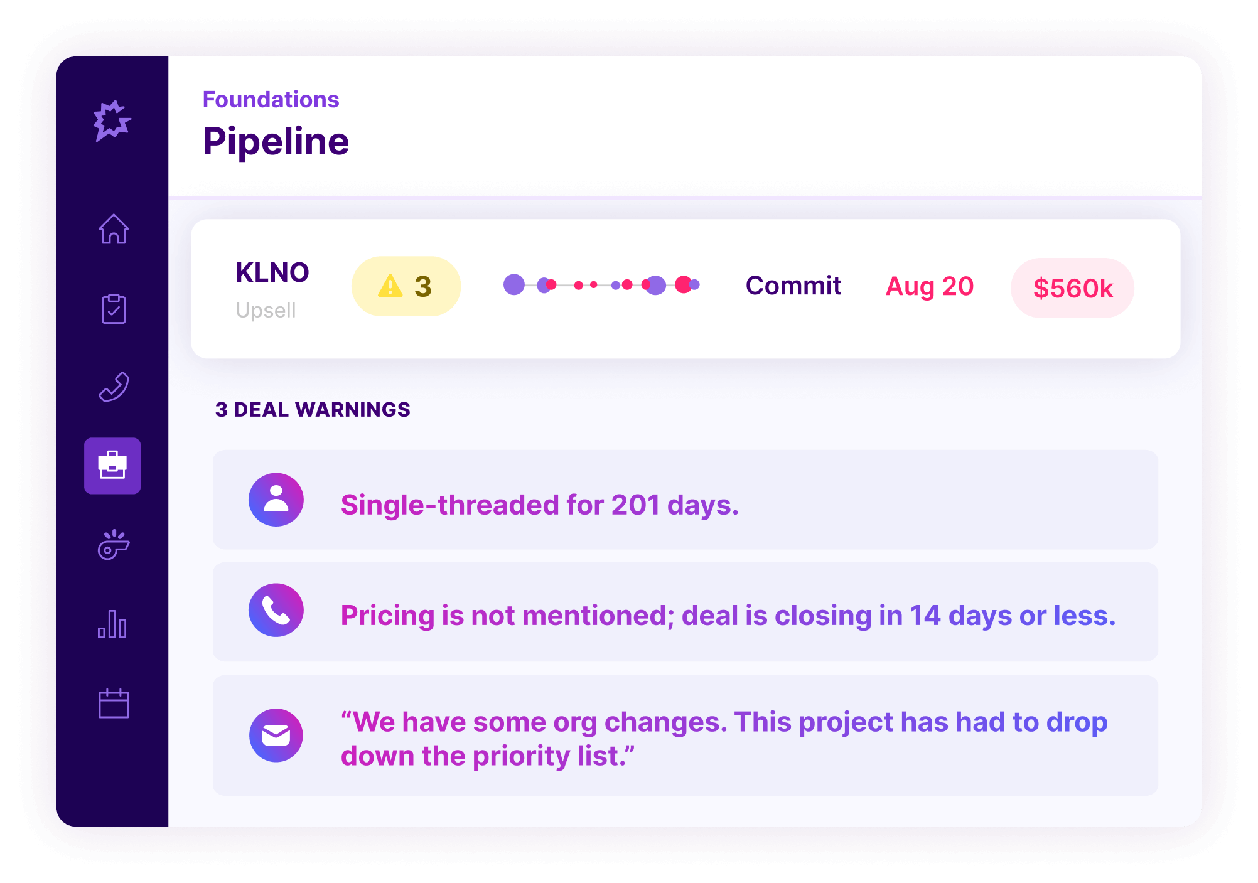Click the phone icon on pricing warning
1258x883 pixels.
[276, 609]
